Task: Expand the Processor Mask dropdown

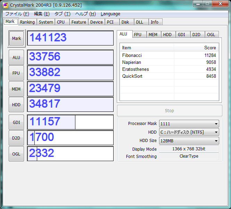Action: [189, 124]
